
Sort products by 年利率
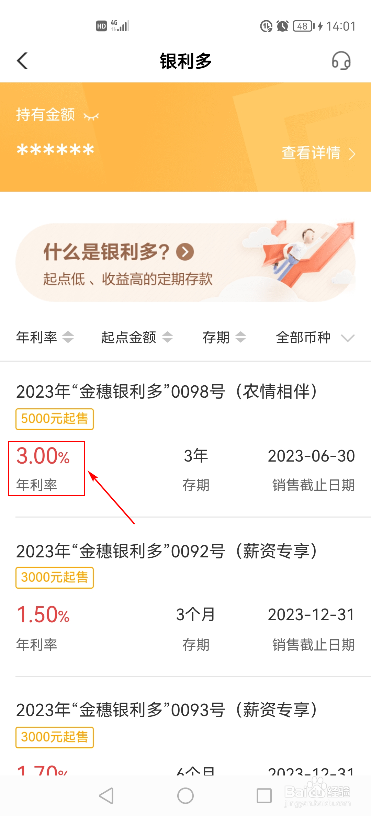(45, 337)
